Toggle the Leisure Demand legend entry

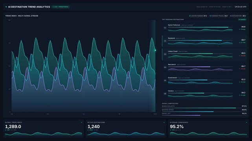coord(198,16)
